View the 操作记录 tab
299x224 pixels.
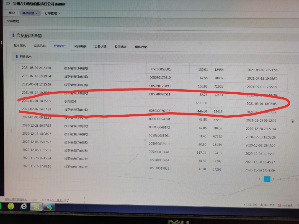(141, 47)
